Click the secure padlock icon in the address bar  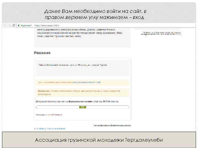(x=19, y=25)
